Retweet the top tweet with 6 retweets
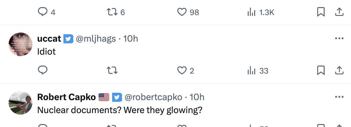 pyautogui.click(x=112, y=12)
